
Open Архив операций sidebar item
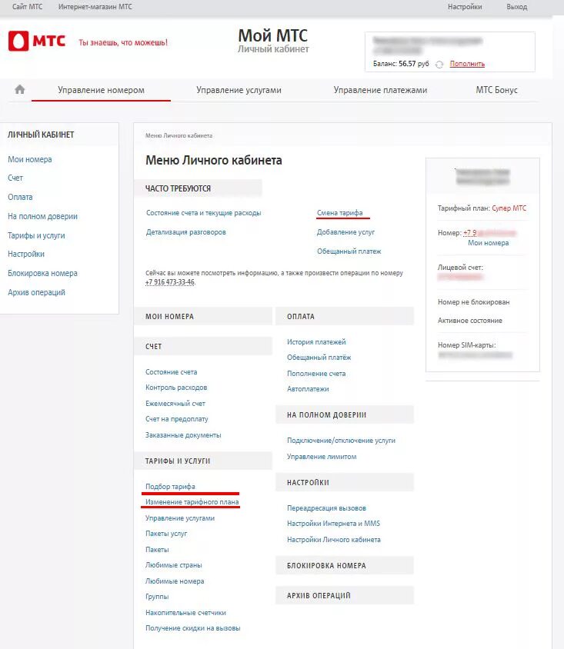coord(36,292)
